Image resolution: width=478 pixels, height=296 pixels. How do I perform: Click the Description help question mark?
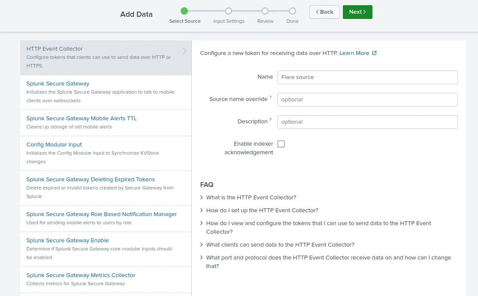click(x=270, y=119)
